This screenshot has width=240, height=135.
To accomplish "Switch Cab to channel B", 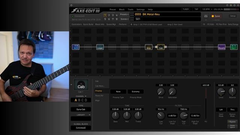I will pyautogui.click(x=79, y=100).
